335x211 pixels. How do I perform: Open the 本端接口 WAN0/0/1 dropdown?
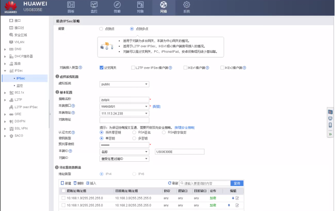tap(124, 106)
